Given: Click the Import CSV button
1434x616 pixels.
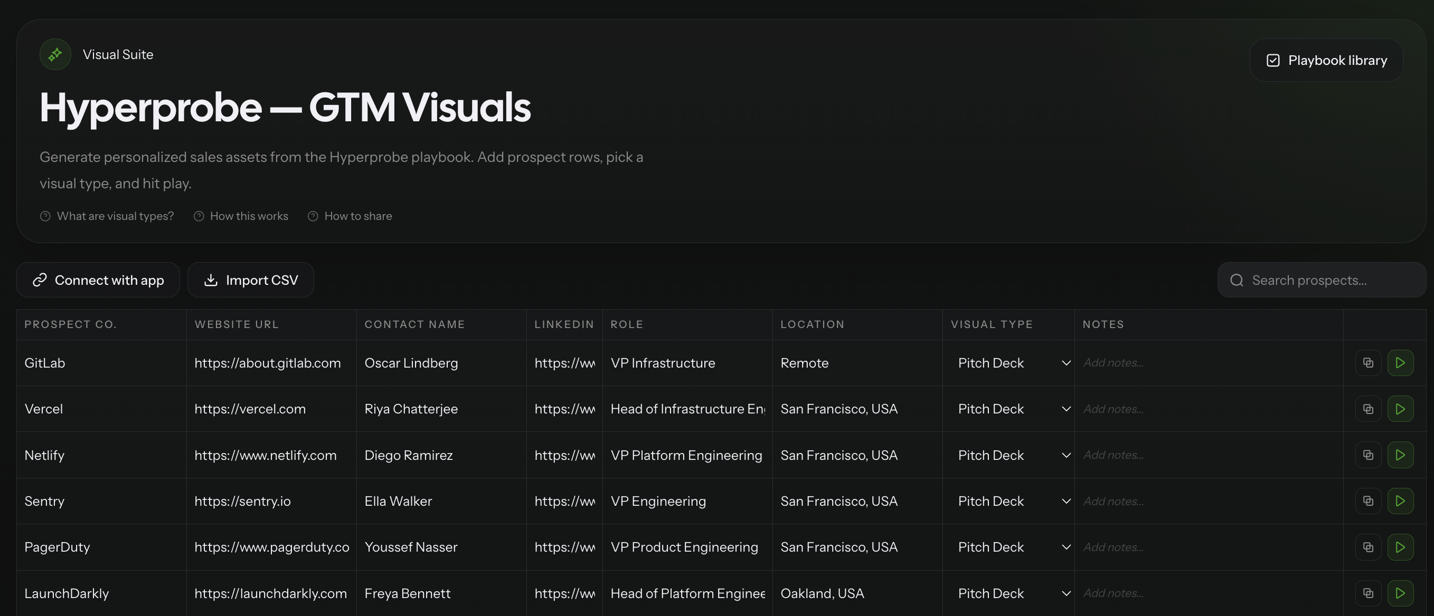Looking at the screenshot, I should click(x=250, y=280).
